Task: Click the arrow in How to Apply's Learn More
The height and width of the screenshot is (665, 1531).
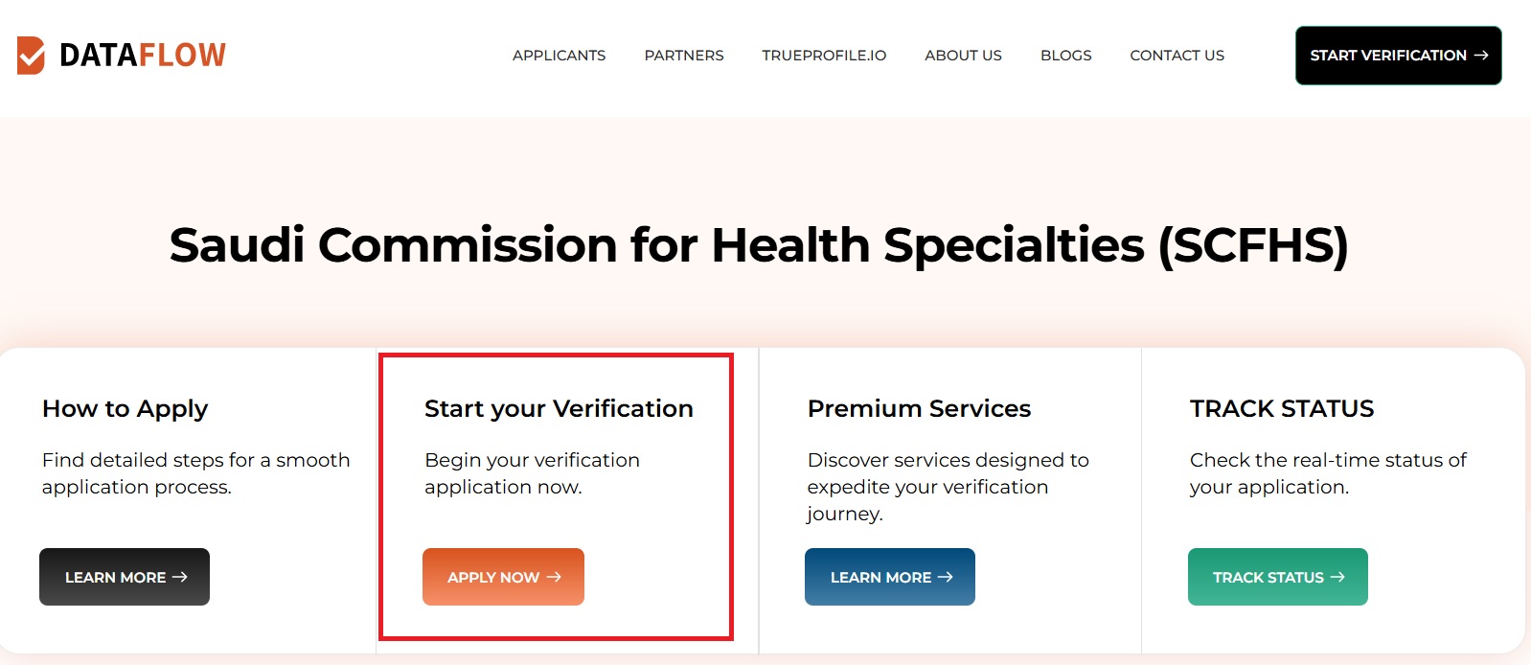Action: coord(179,577)
